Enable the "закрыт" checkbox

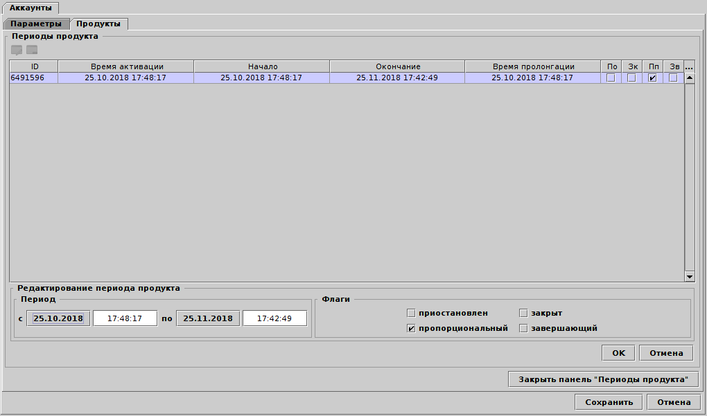[x=523, y=313]
